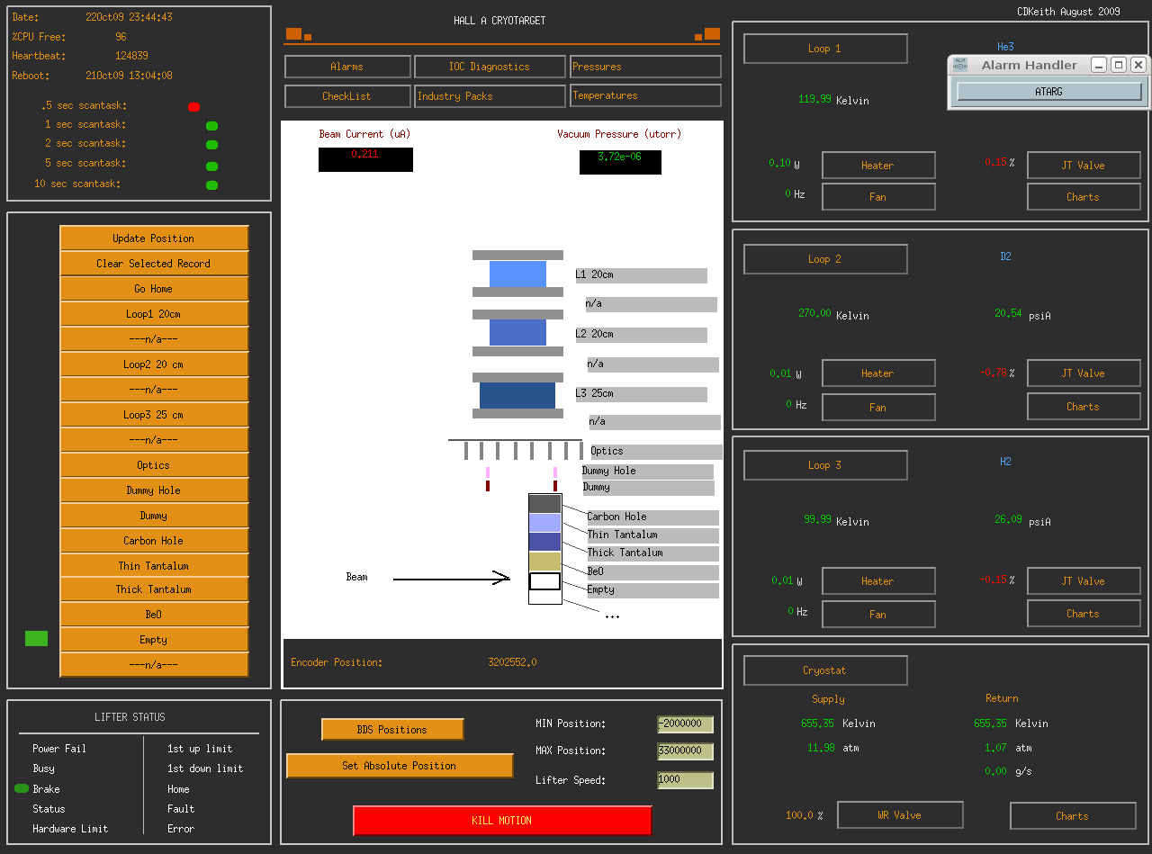Click the red .5 sec scantask indicator

tap(193, 107)
